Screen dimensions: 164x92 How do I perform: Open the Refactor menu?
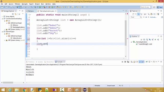[x=17, y=4]
